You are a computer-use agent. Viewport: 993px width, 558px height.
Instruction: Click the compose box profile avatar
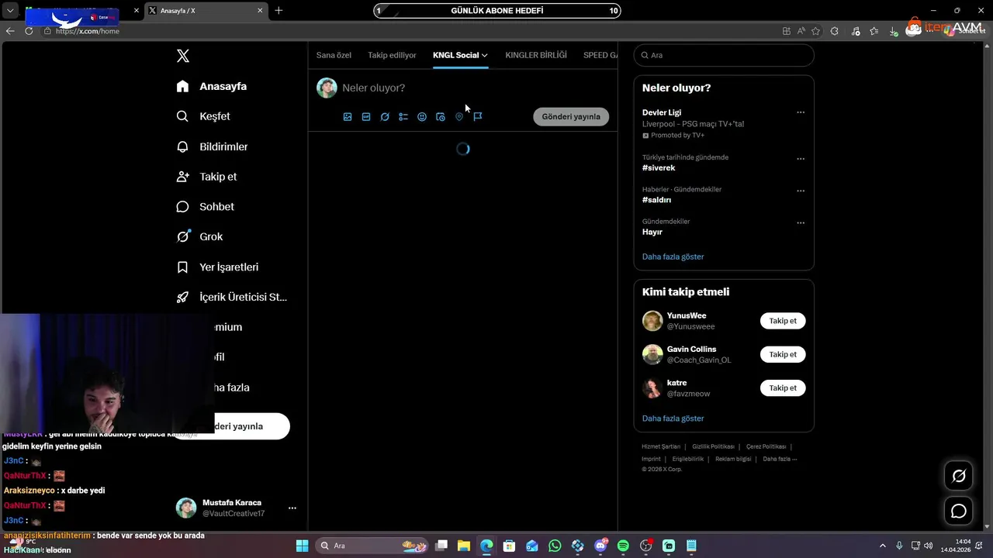[327, 88]
